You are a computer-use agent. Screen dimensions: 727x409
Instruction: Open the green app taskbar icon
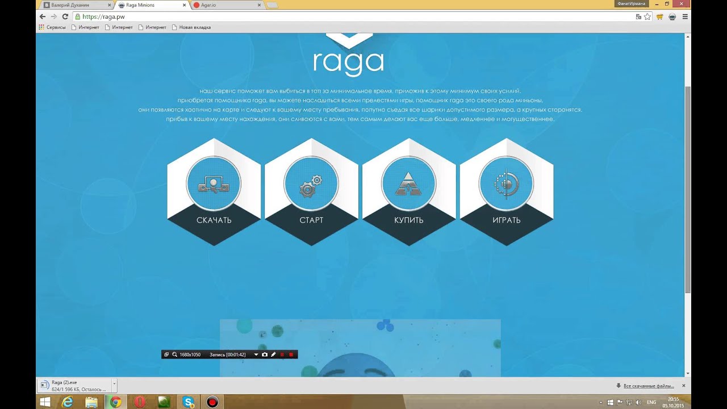pyautogui.click(x=164, y=402)
